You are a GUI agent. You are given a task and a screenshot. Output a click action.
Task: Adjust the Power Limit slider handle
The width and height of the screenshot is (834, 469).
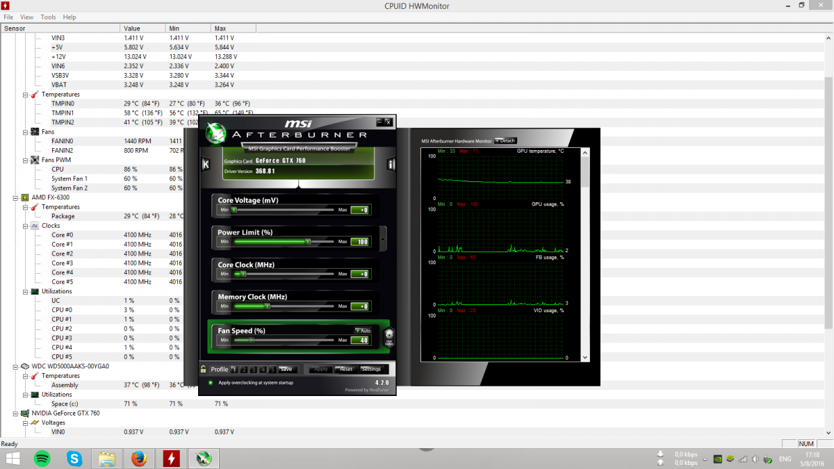tap(307, 242)
